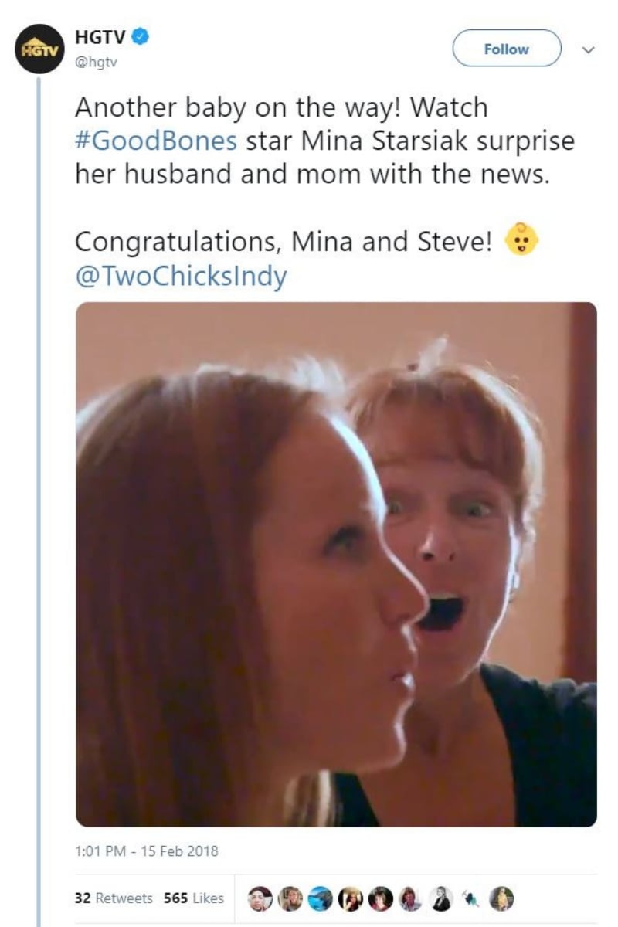The height and width of the screenshot is (927, 618).
Task: Open the blue coastal landscape liker avatar
Action: tap(321, 898)
